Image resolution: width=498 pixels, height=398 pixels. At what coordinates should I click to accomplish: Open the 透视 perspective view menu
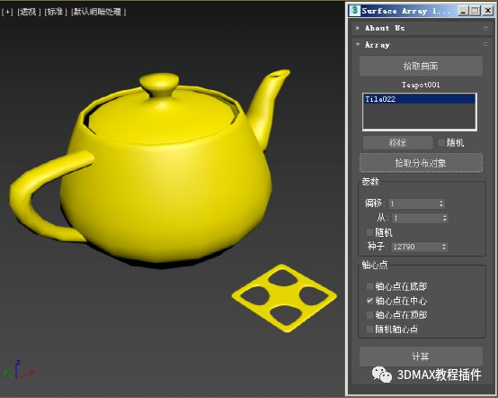[29, 12]
